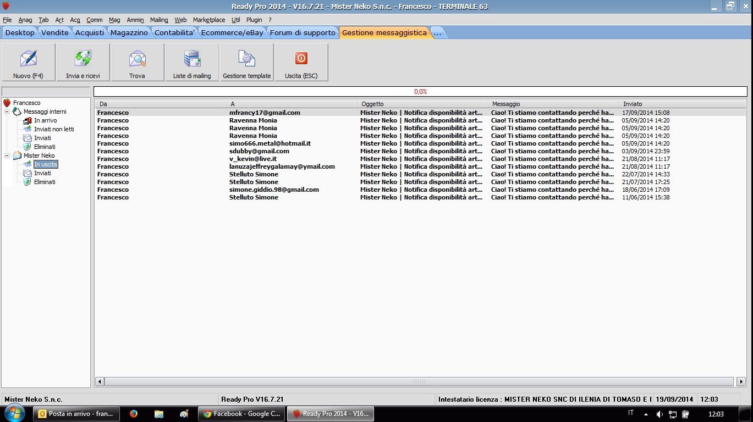Click the Intestatario licenza status bar entry
The width and height of the screenshot is (753, 422).
(545, 399)
